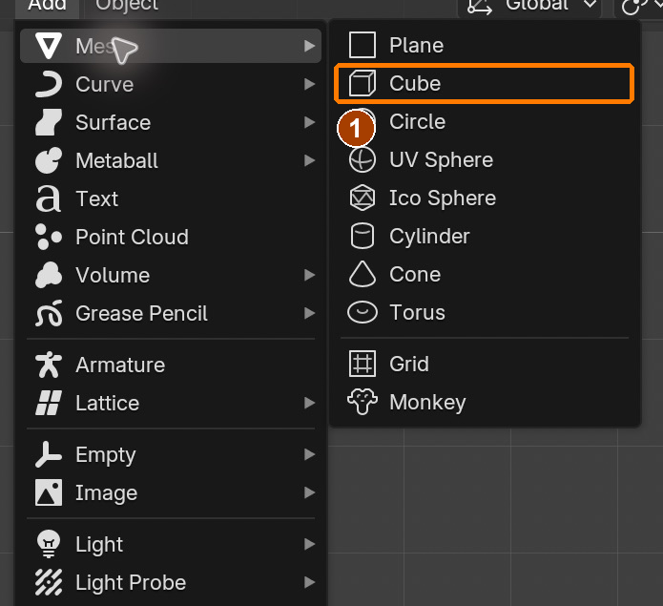Click the 'Cone' label
The width and height of the screenshot is (663, 606).
(415, 275)
